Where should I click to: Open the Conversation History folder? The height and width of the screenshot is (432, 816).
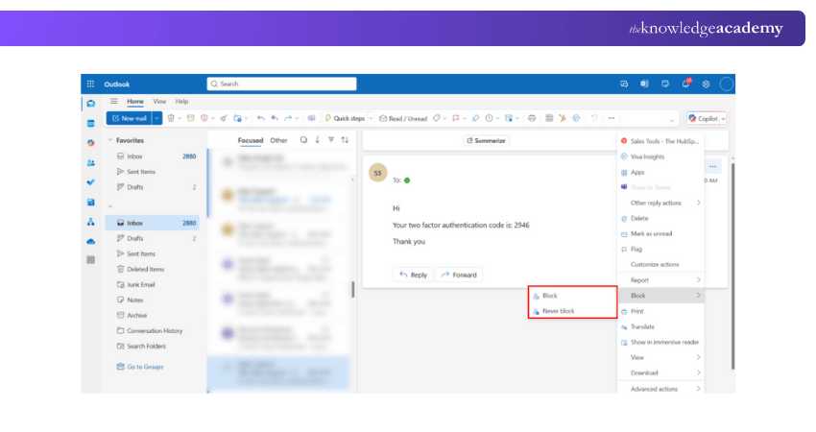point(152,331)
